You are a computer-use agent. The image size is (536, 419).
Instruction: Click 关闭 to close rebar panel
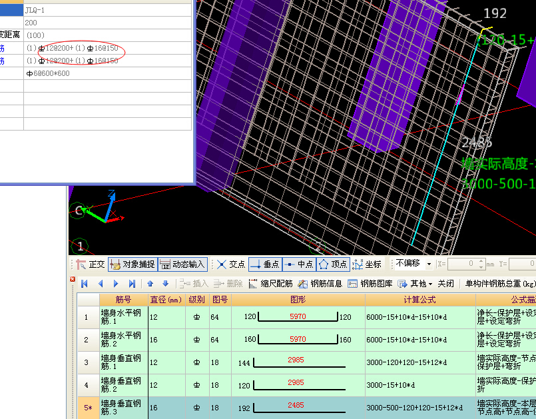(445, 284)
